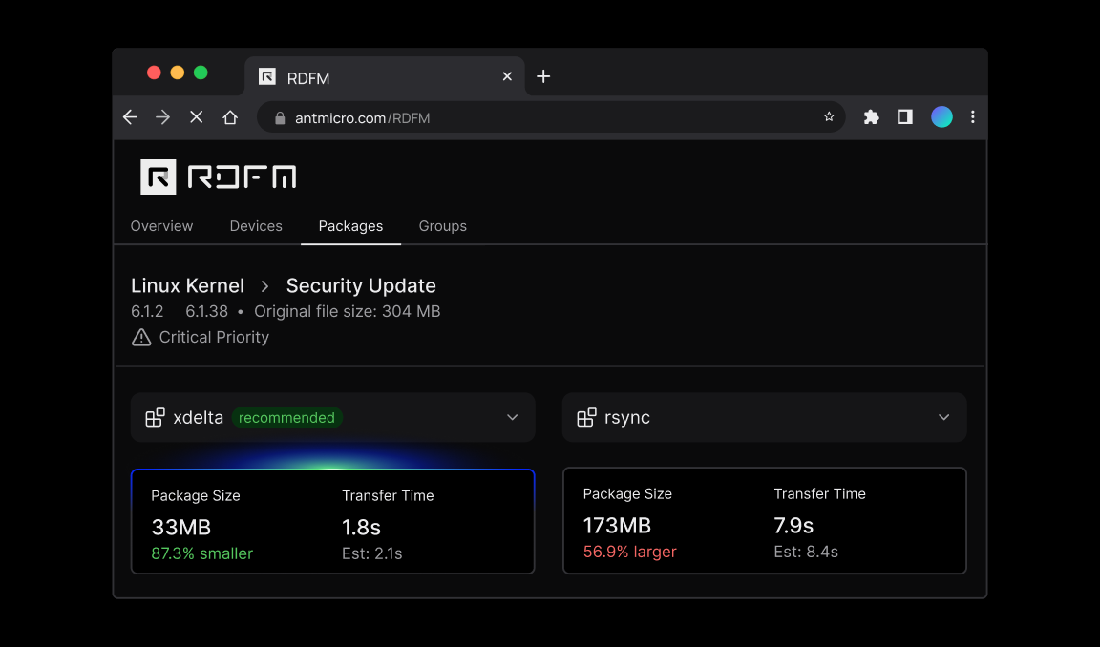This screenshot has width=1100, height=647.
Task: Click the xdelta package icon
Action: coord(155,418)
